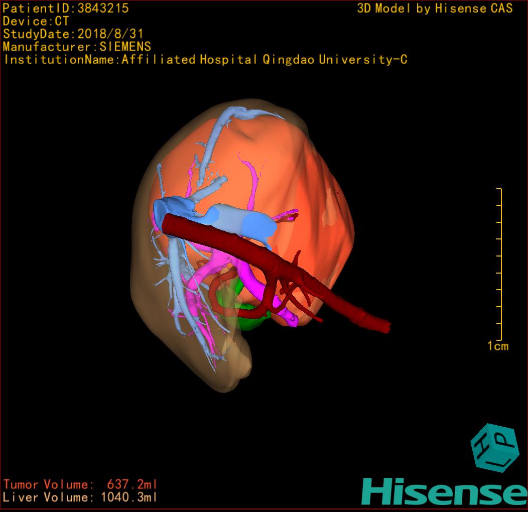
Task: Click the 3D Model by Hisense CAS text
Action: pos(435,8)
